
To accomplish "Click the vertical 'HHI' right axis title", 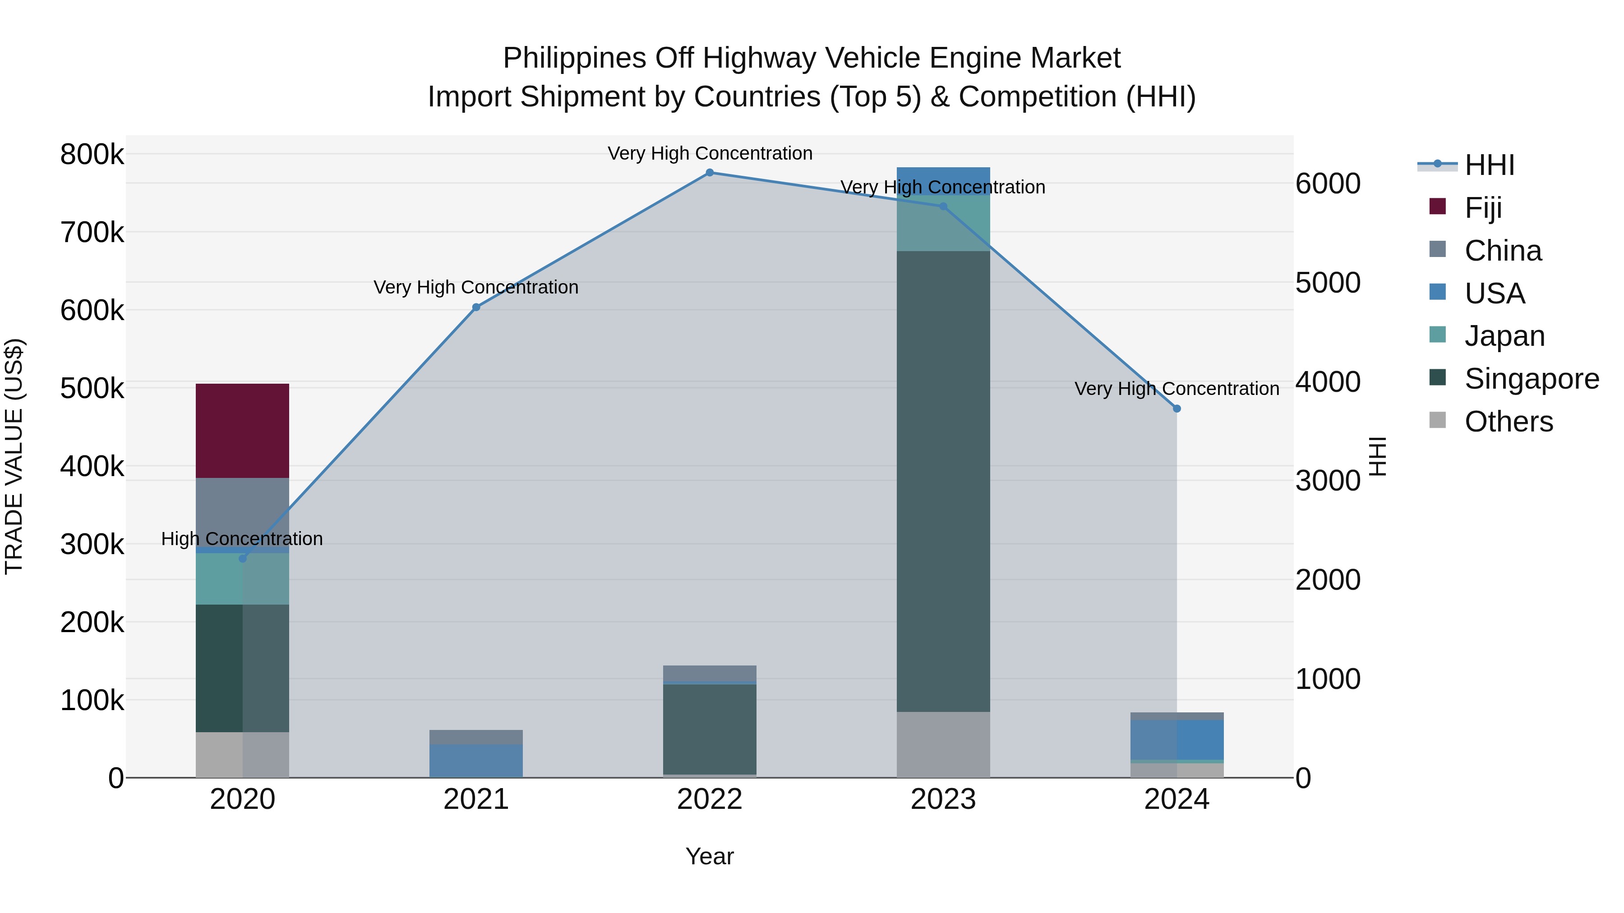I will (x=1378, y=456).
